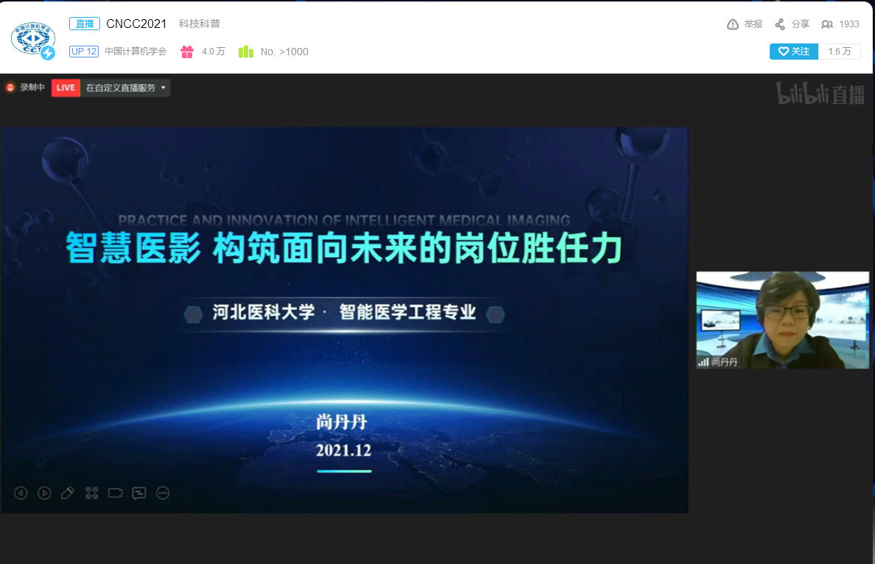Click the No. >1000 rank text
875x564 pixels.
coord(284,52)
